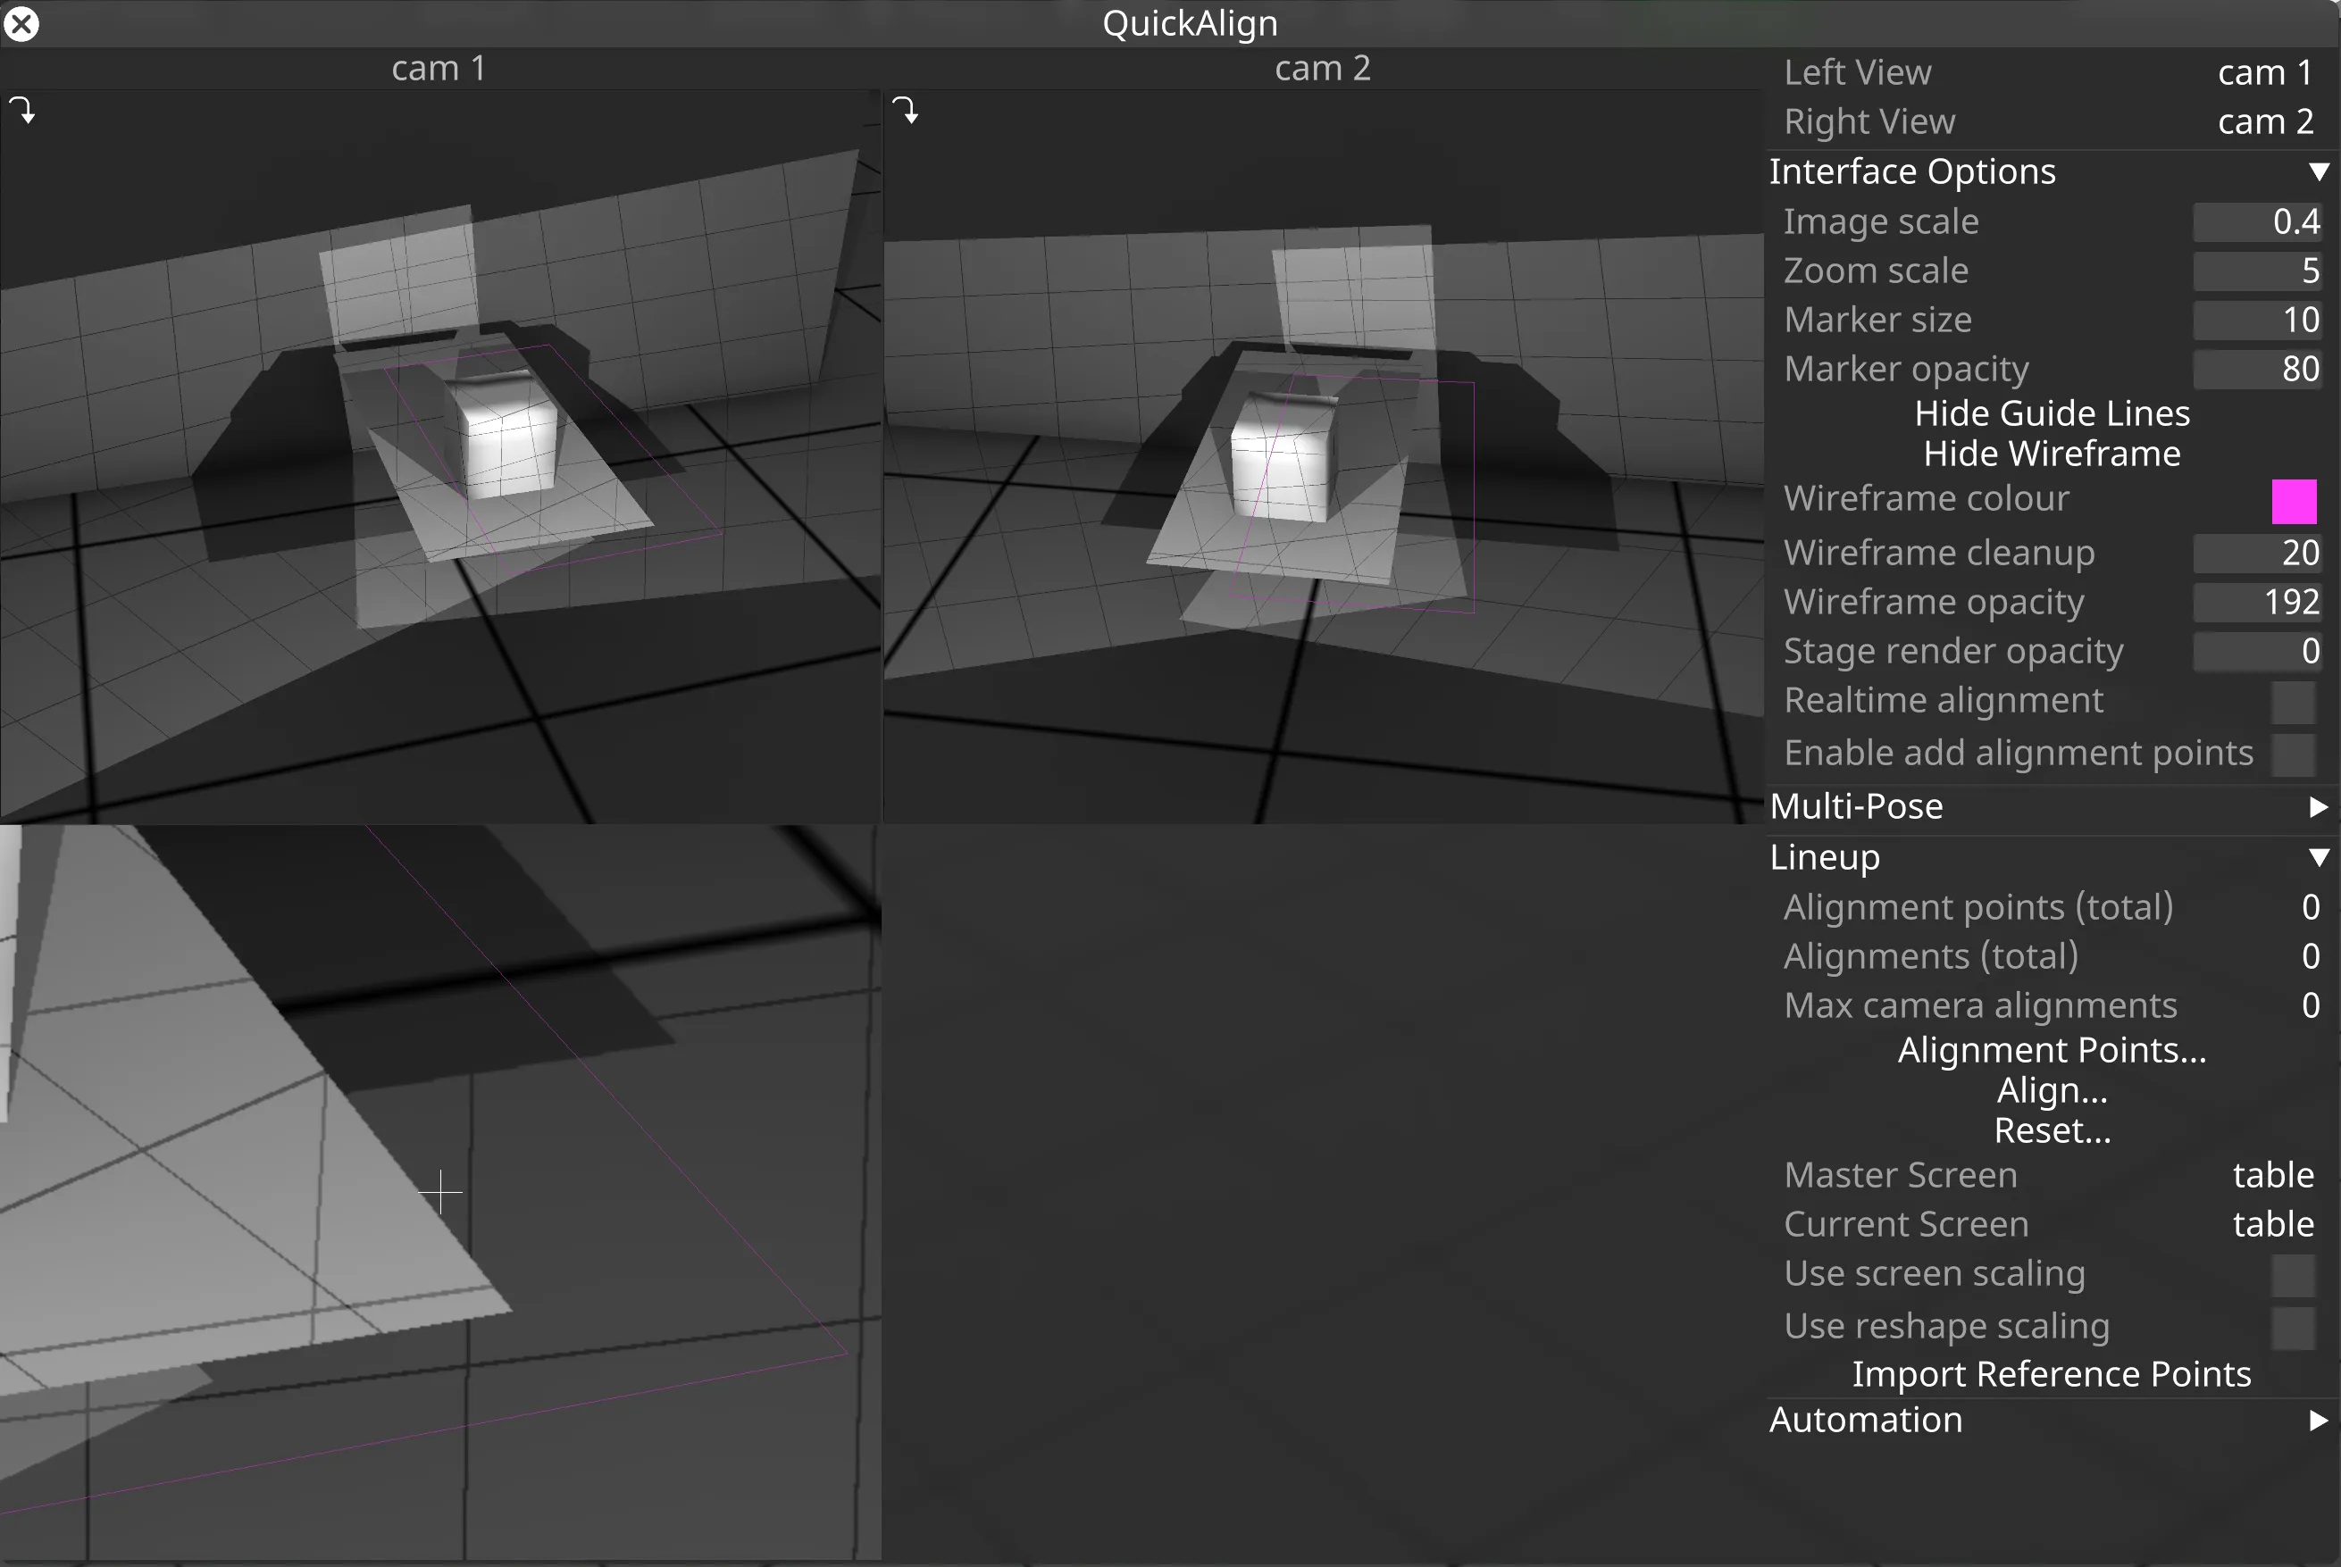Toggle the Realtime alignment checkbox

pyautogui.click(x=2293, y=702)
